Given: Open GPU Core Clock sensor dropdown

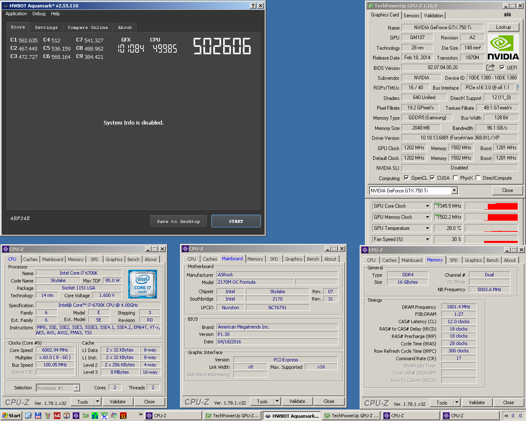Looking at the screenshot, I should [x=427, y=206].
